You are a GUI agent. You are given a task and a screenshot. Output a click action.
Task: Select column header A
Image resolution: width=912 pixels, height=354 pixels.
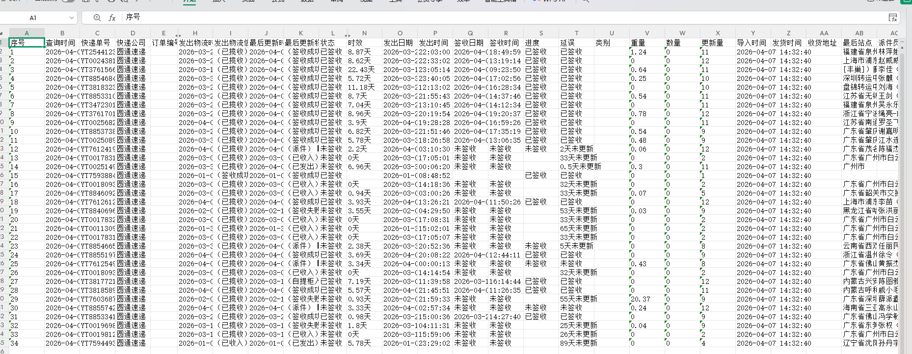click(27, 33)
